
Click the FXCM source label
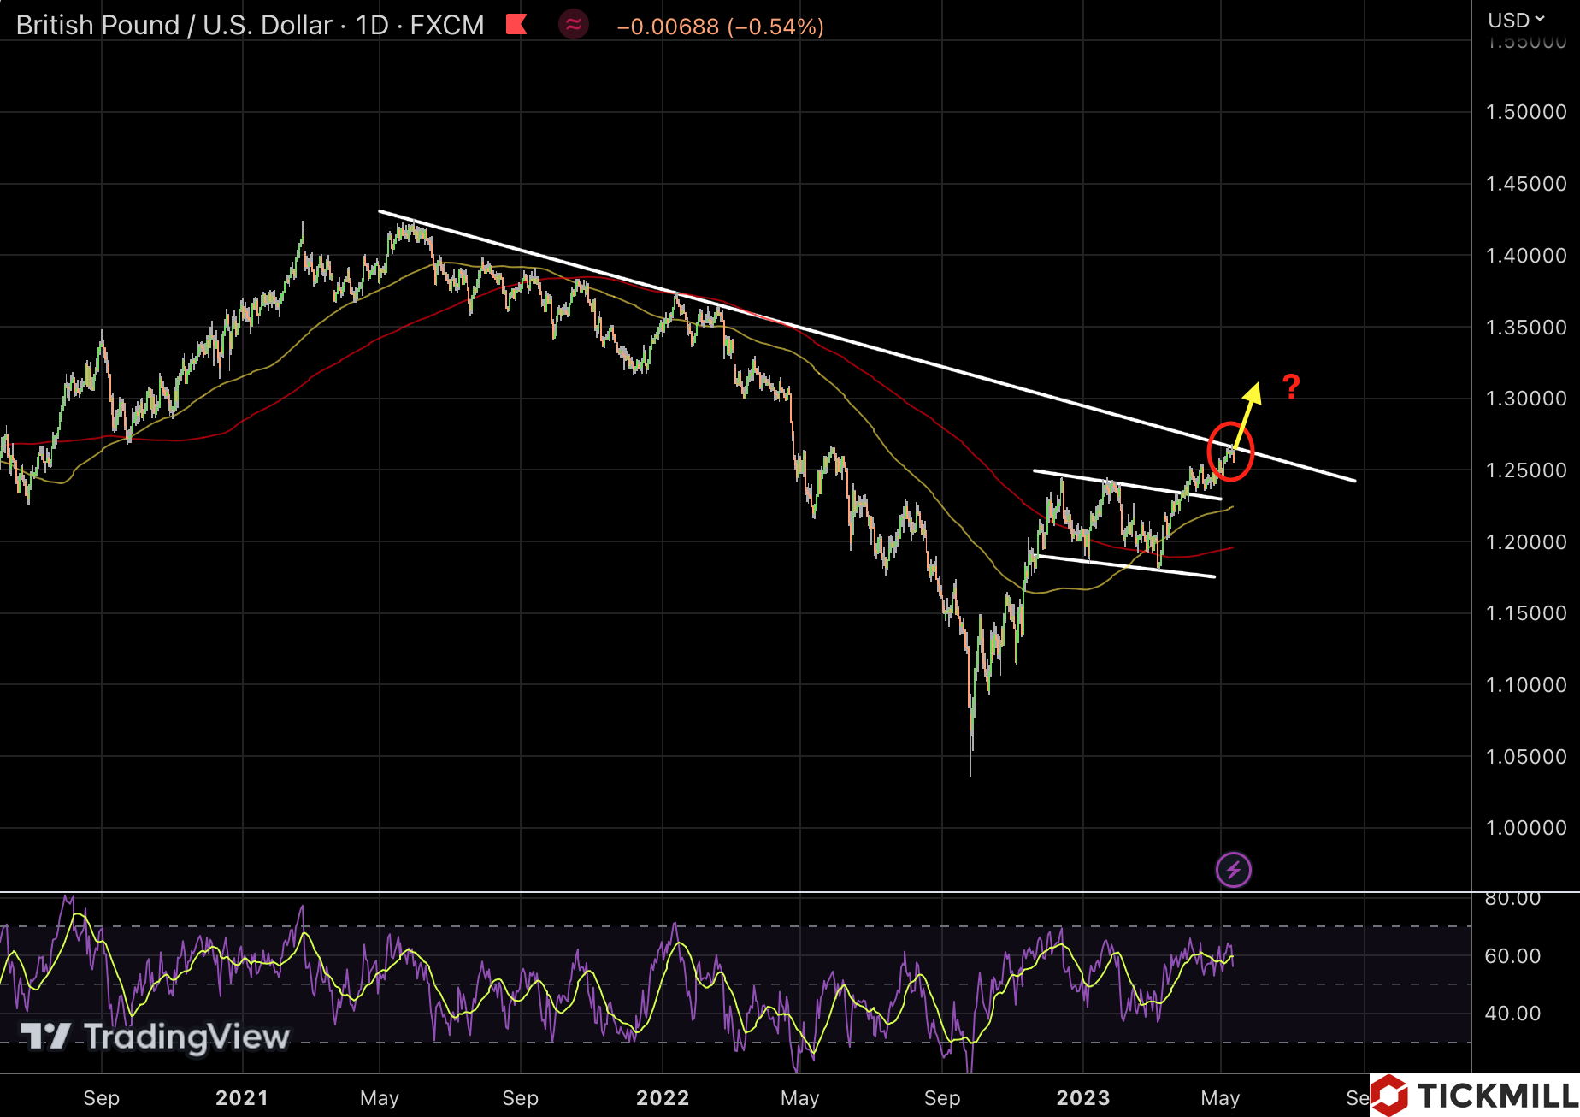(x=446, y=26)
